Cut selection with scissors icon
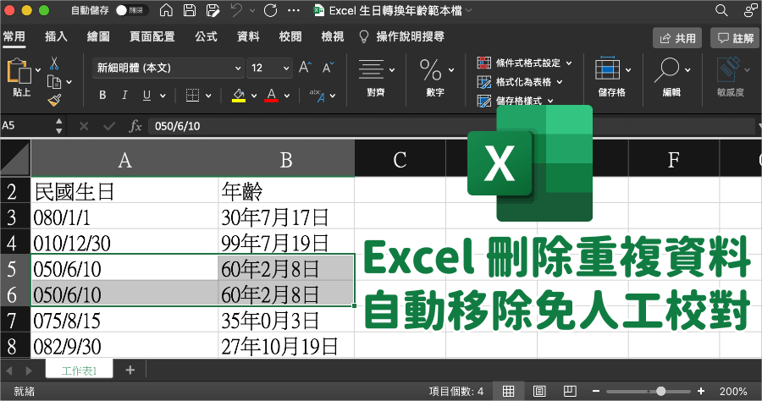 pyautogui.click(x=54, y=63)
